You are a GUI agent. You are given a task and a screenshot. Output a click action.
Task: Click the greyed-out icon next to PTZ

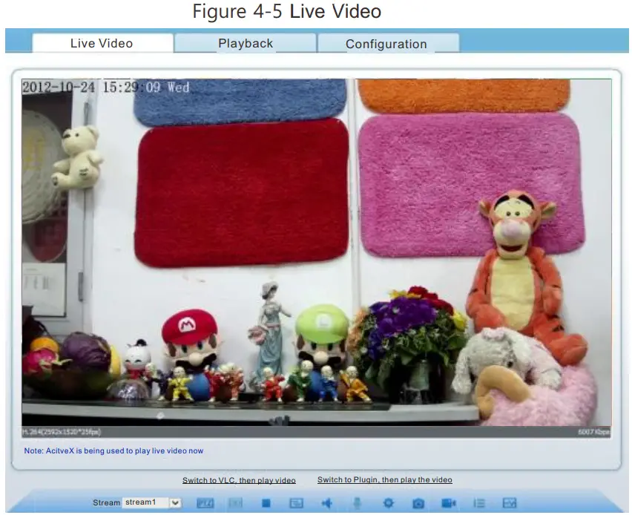pyautogui.click(x=235, y=503)
